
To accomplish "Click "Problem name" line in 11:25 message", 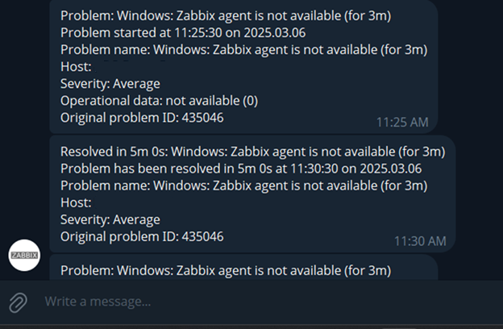I will pyautogui.click(x=243, y=50).
